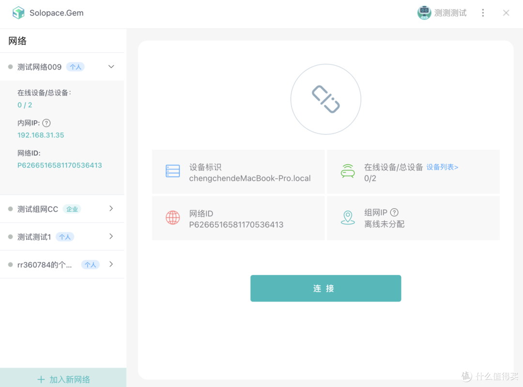Click the online devices router icon
The width and height of the screenshot is (523, 387).
348,171
